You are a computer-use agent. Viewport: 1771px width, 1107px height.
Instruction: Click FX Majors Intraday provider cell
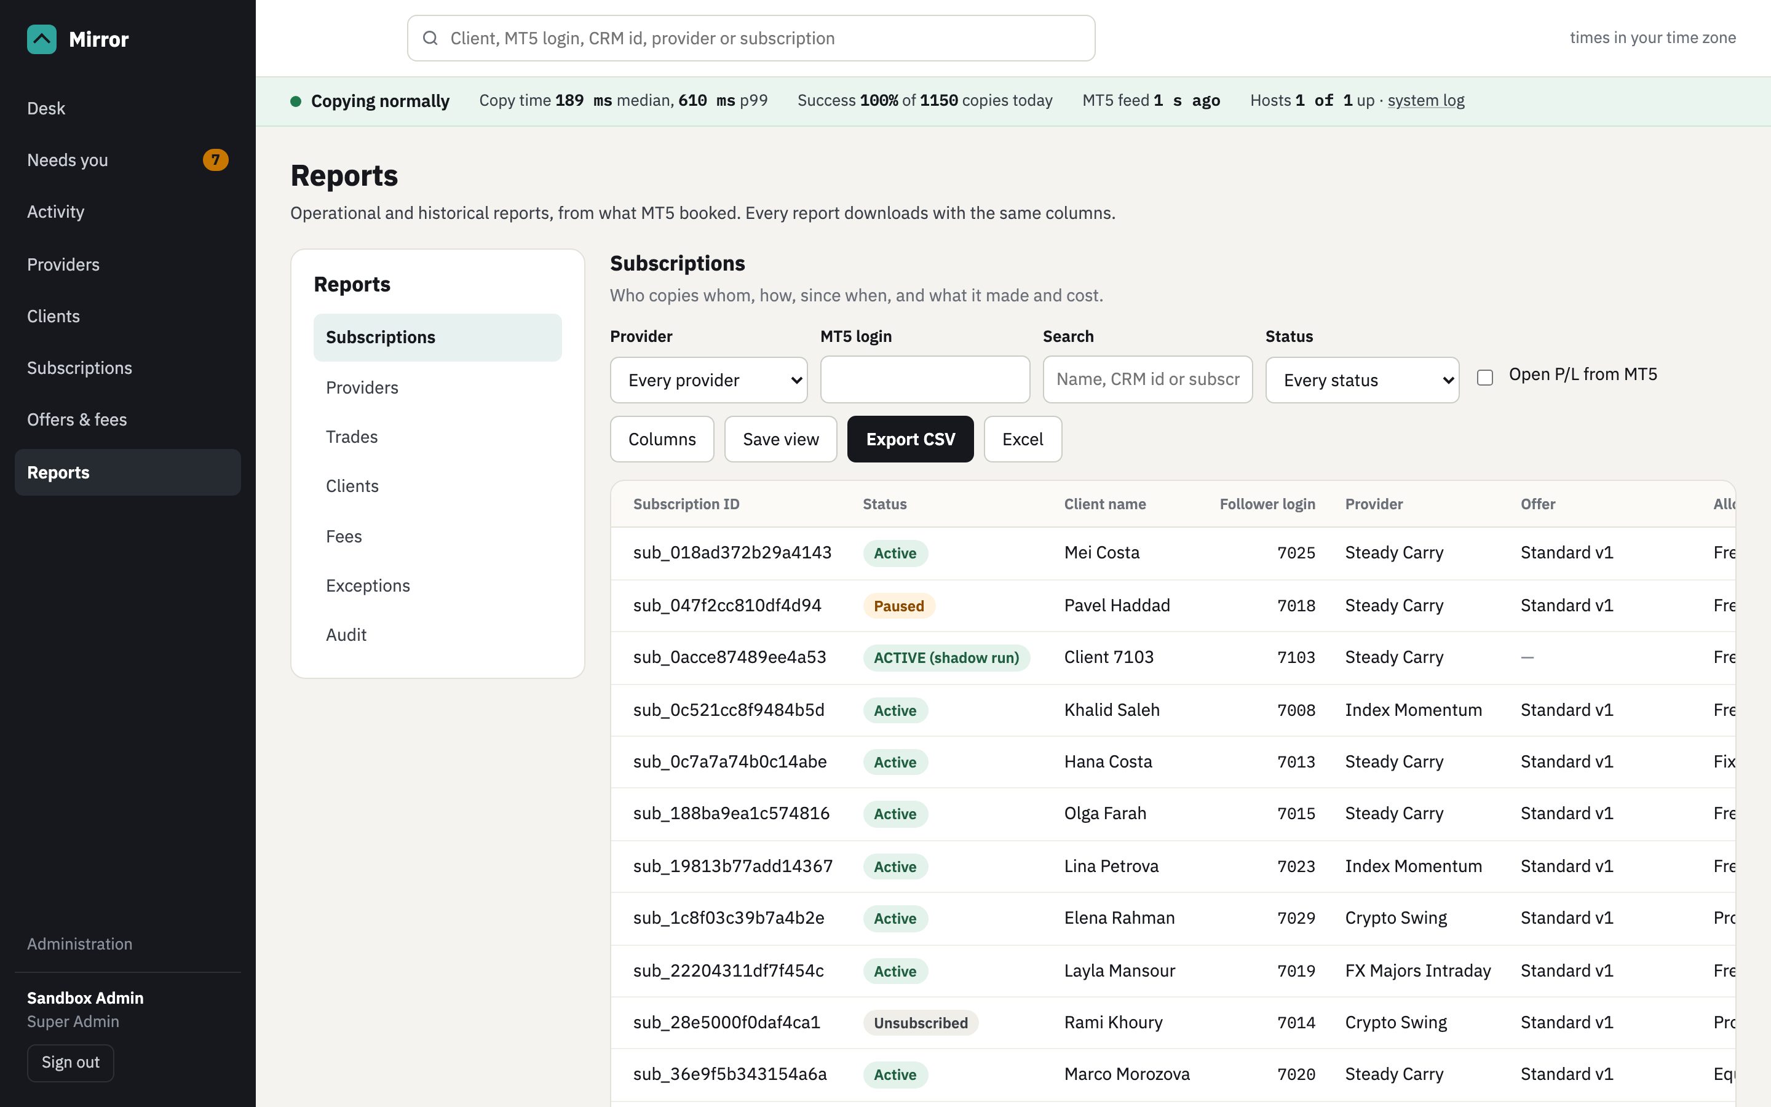(x=1417, y=971)
